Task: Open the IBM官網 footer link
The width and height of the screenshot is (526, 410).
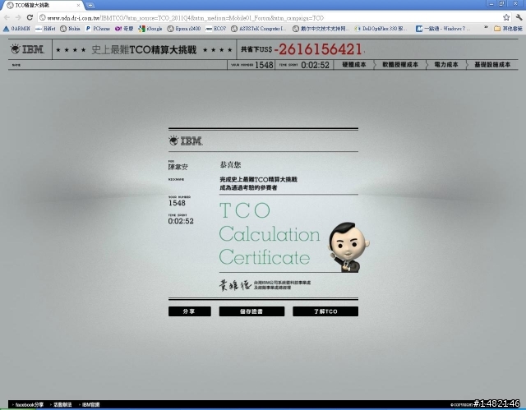Action: [90, 404]
